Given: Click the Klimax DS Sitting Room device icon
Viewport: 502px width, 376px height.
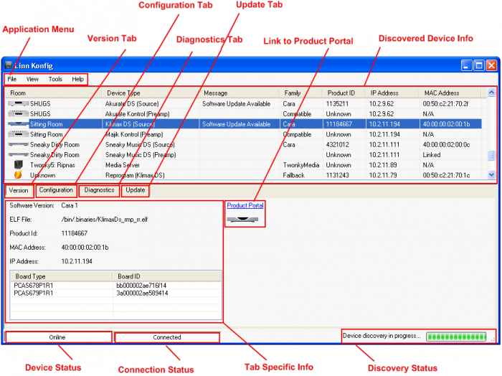Looking at the screenshot, I should [18, 124].
